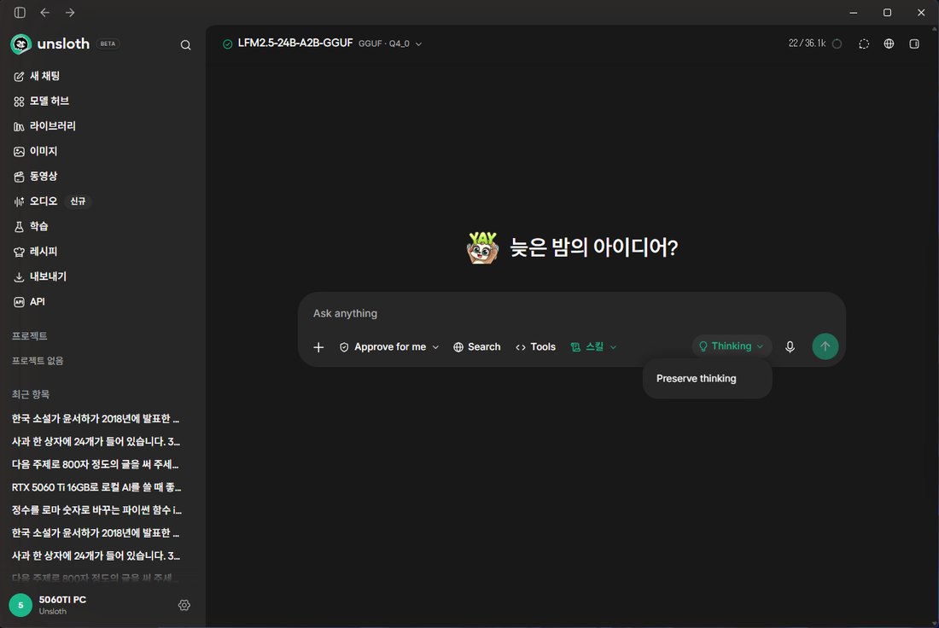Minimize the unsloth window
The height and width of the screenshot is (628, 939).
(x=854, y=13)
